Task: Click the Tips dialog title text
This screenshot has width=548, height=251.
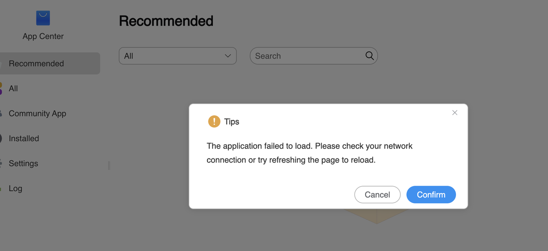Action: click(232, 122)
